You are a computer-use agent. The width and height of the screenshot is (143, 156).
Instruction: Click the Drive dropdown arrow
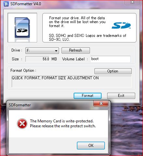pyautogui.click(x=56, y=51)
